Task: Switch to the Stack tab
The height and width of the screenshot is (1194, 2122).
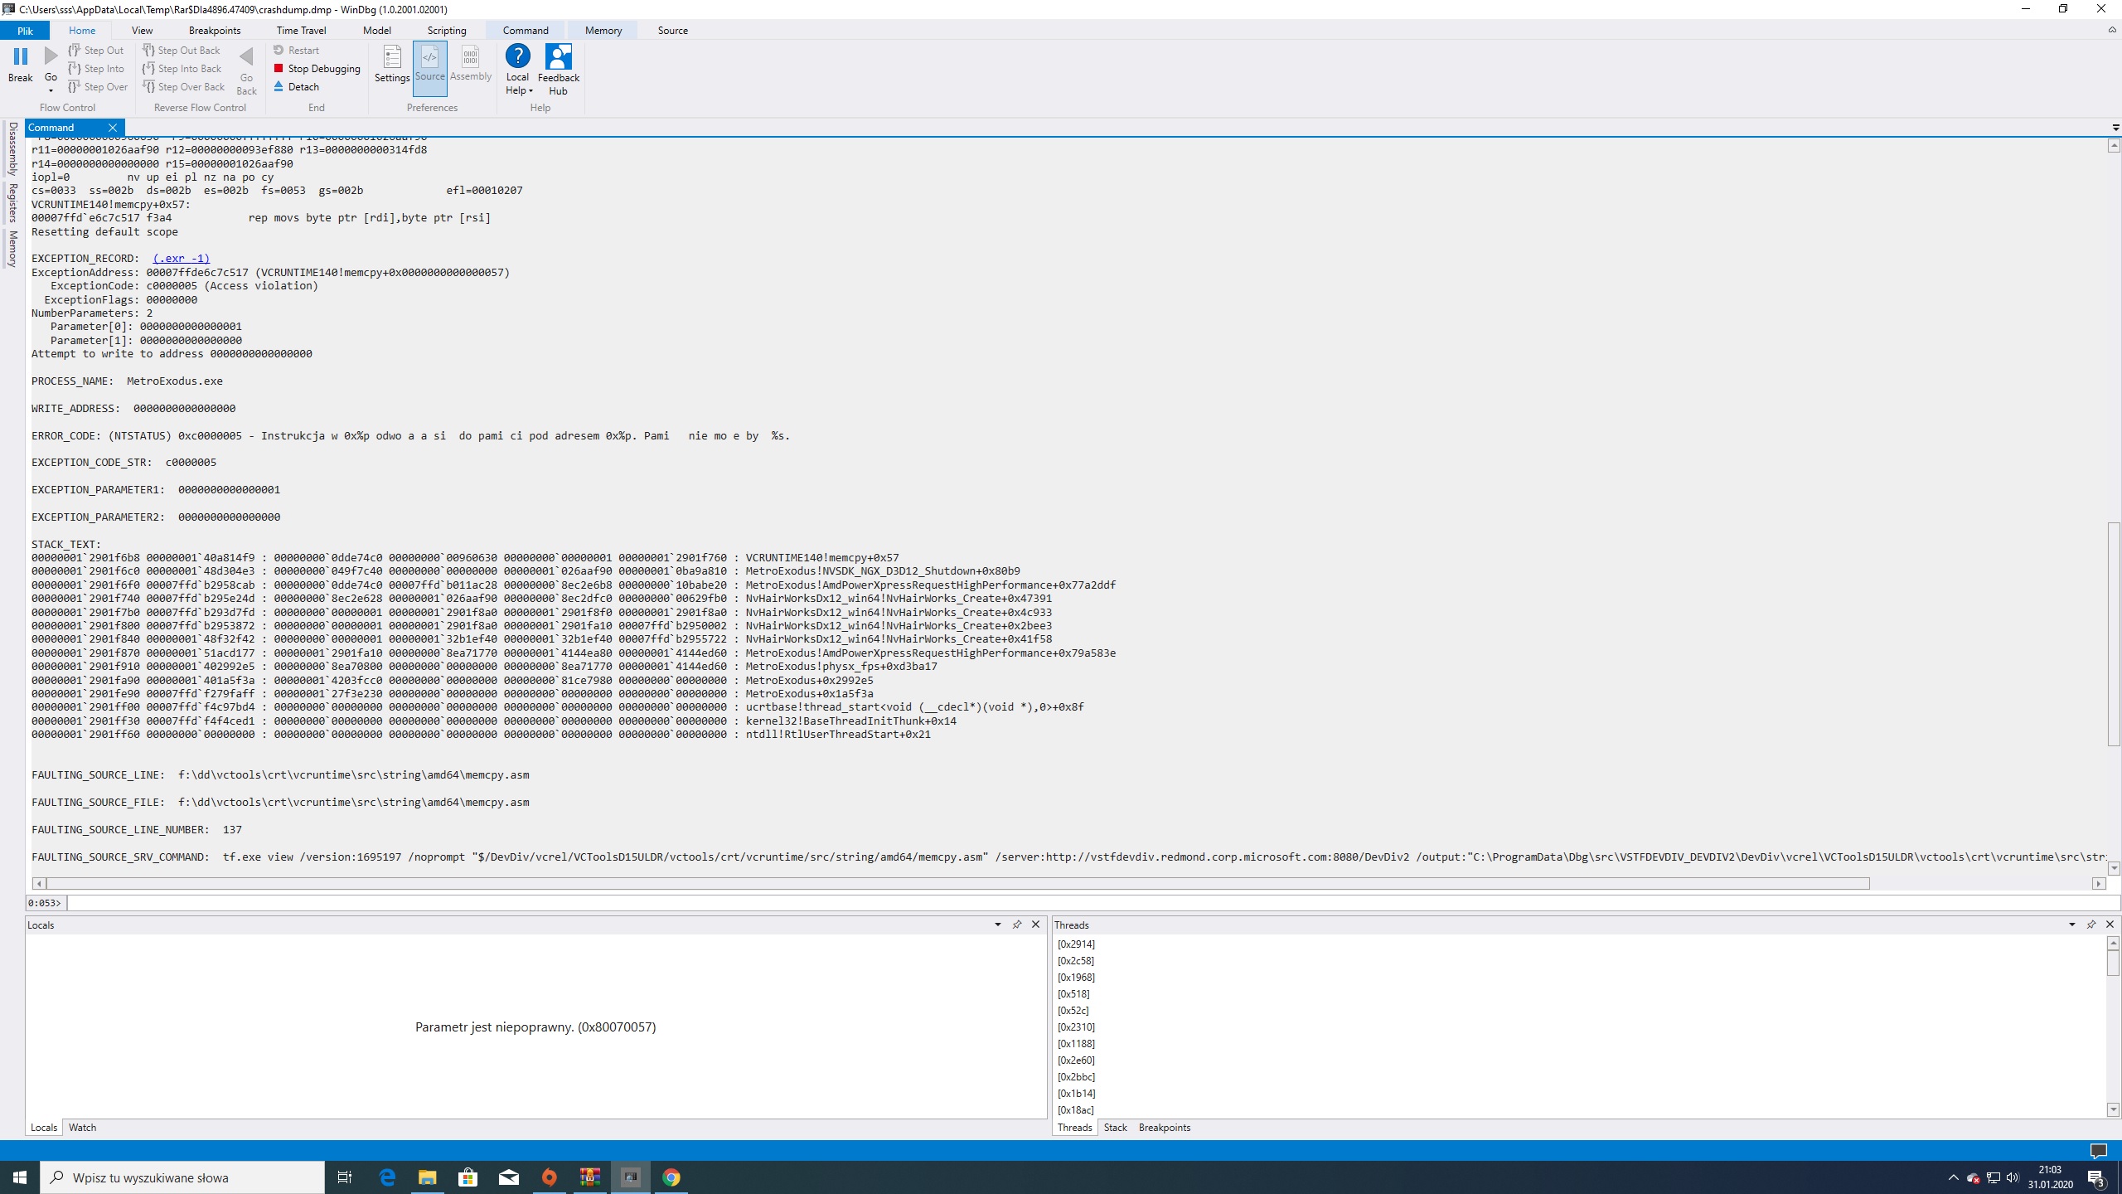Action: point(1115,1128)
